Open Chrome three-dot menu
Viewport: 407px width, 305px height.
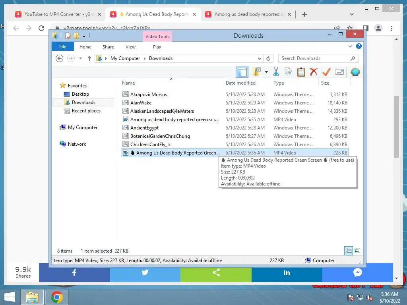coord(391,28)
